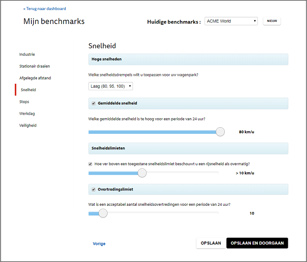Click the >10 km/u speed limit slider handle

pos(142,173)
